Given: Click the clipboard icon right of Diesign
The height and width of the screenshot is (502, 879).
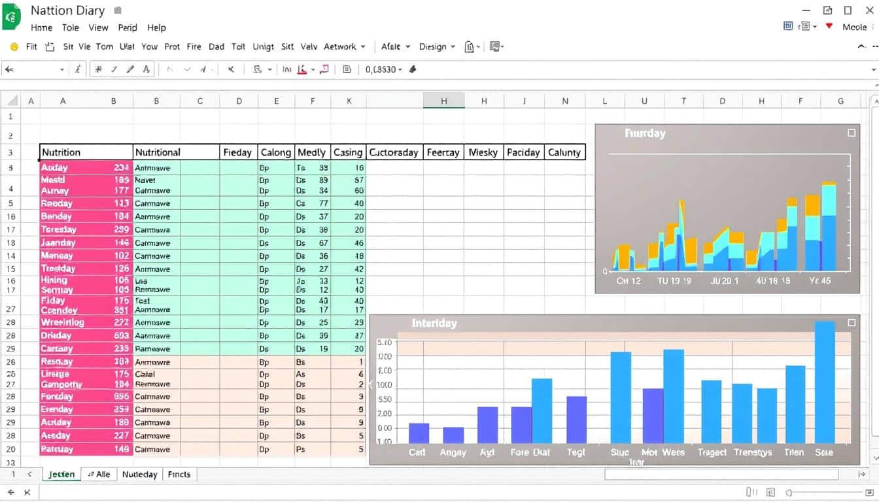Looking at the screenshot, I should [x=470, y=47].
